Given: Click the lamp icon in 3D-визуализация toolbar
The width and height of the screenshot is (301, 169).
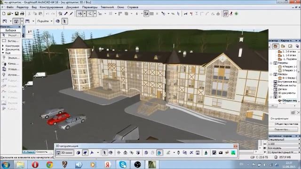Looking at the screenshot, I should (206, 153).
